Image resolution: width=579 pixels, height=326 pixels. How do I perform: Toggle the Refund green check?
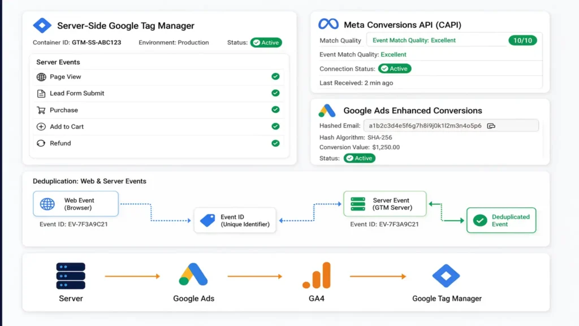(x=275, y=143)
